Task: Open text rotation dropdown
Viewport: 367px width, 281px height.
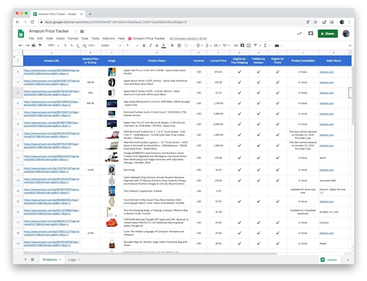Action: pyautogui.click(x=226, y=45)
